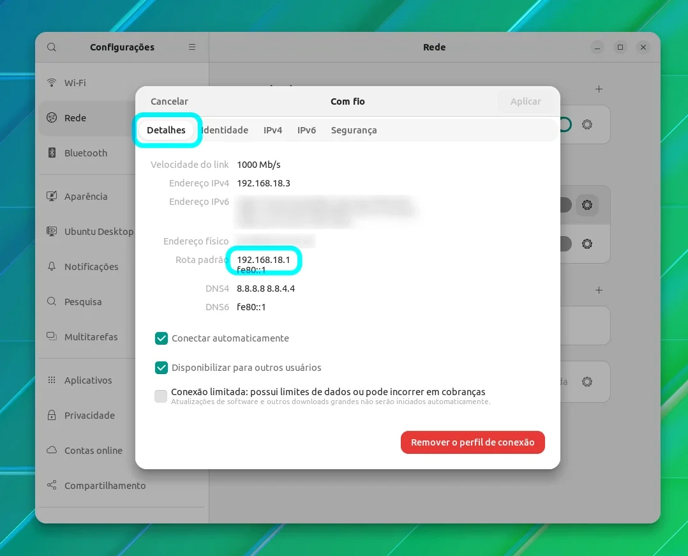The height and width of the screenshot is (556, 688).
Task: Select the Bluetooth sidebar icon
Action: 52,153
